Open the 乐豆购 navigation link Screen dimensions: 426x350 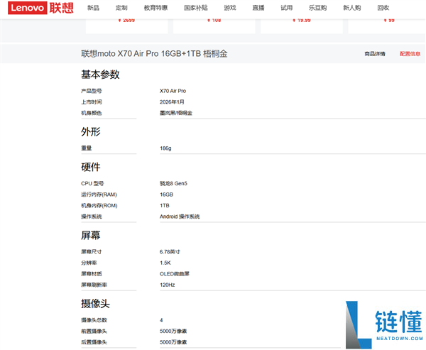coord(317,8)
